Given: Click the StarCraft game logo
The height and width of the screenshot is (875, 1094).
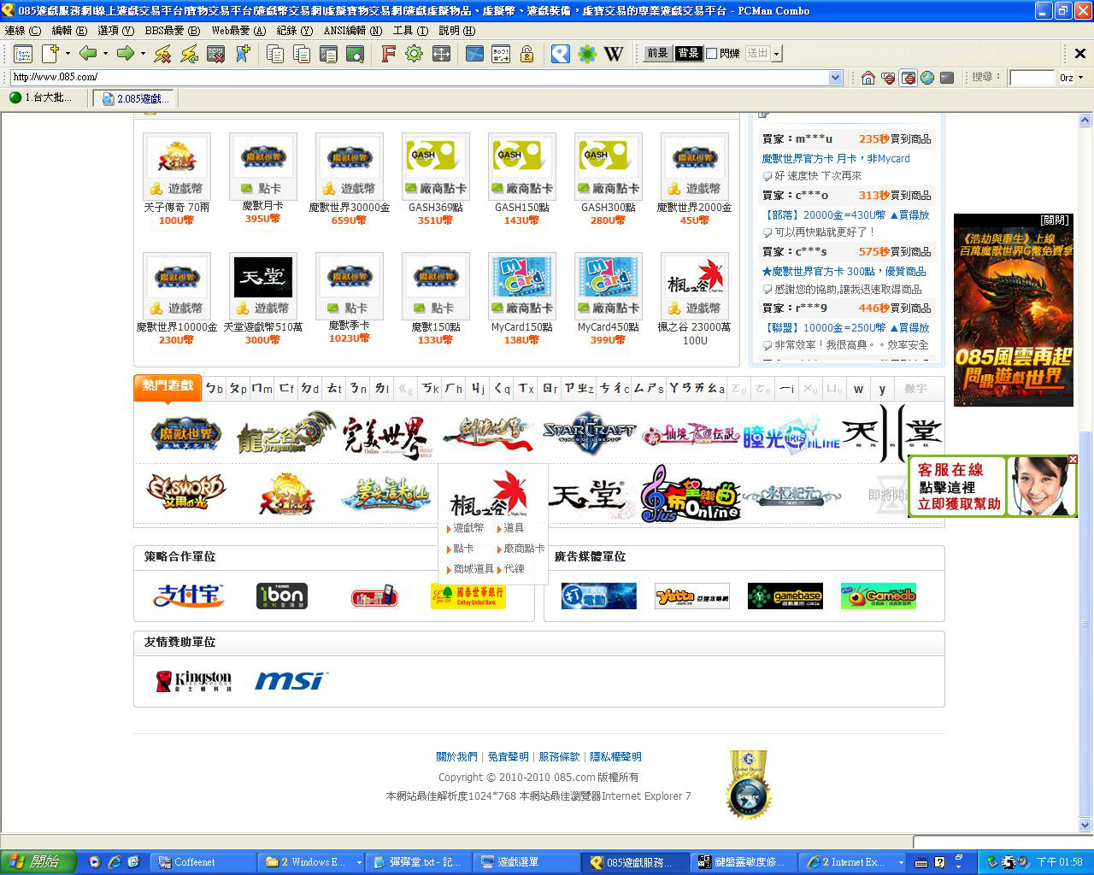Looking at the screenshot, I should [x=589, y=433].
